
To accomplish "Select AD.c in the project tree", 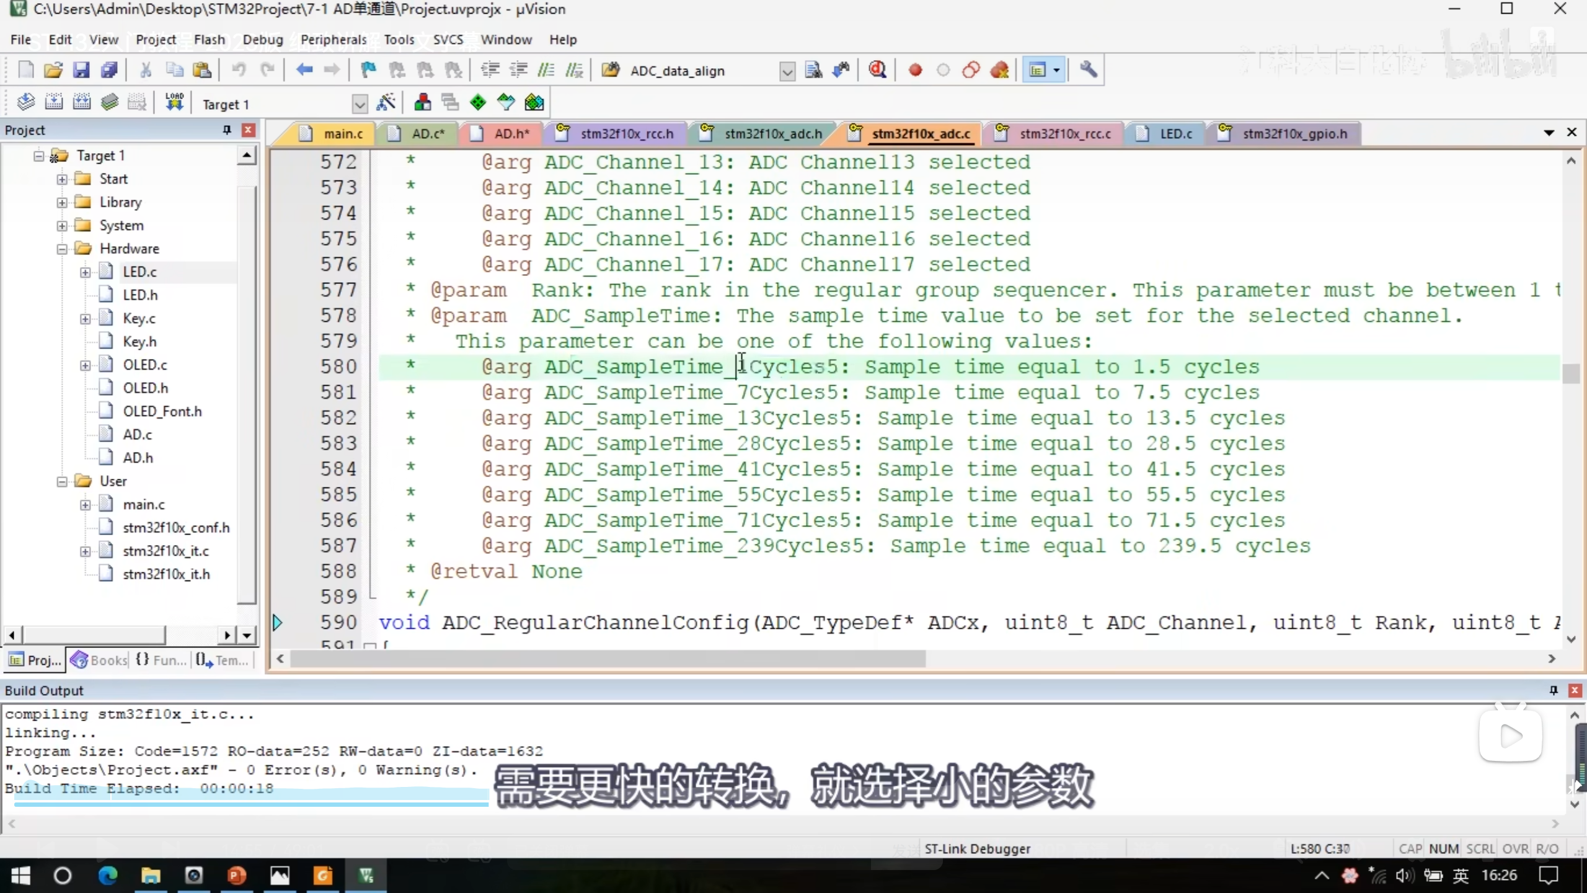I will pos(137,435).
